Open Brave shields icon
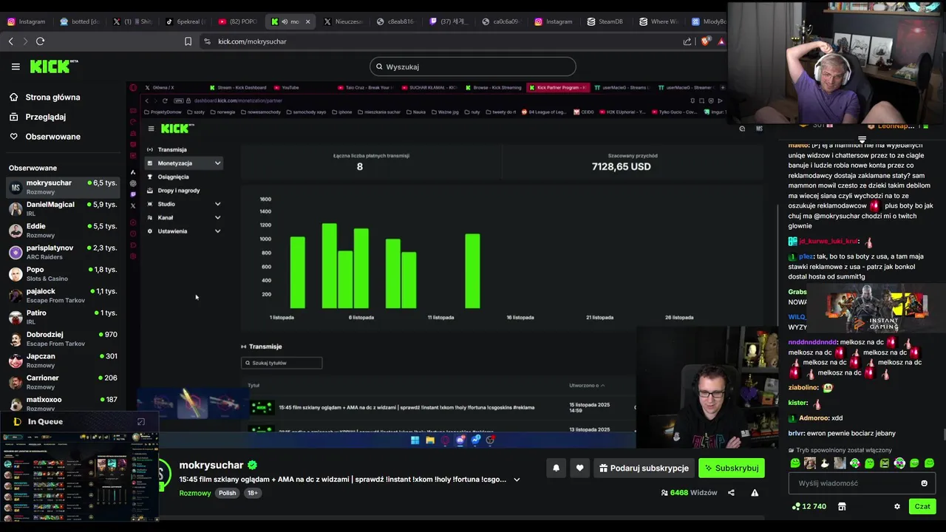Viewport: 946px width, 532px height. click(x=705, y=41)
